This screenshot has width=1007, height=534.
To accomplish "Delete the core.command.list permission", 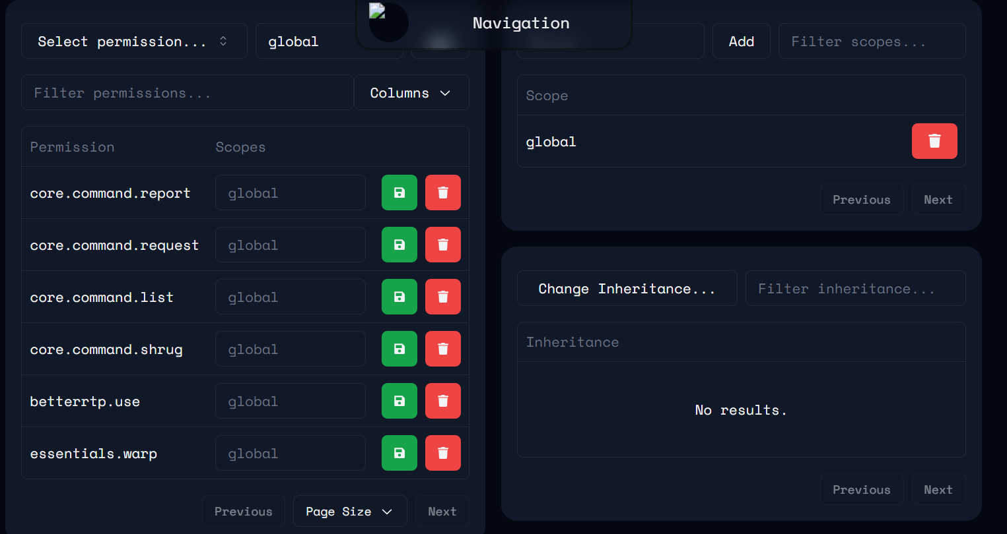I will pos(442,297).
